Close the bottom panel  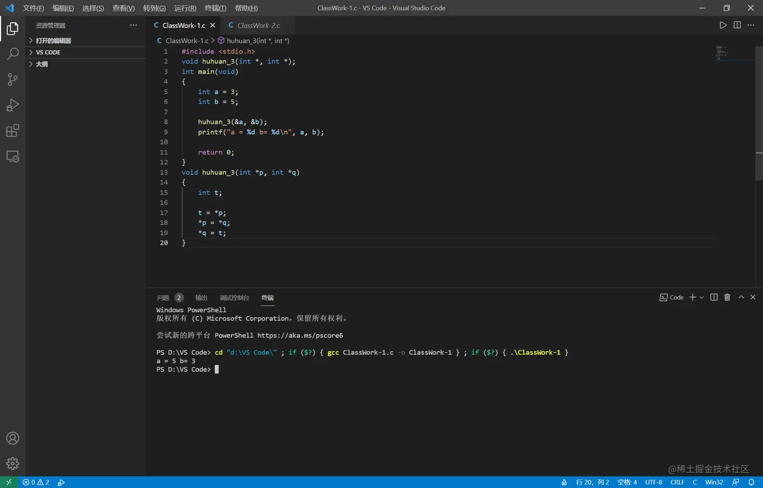click(x=753, y=298)
